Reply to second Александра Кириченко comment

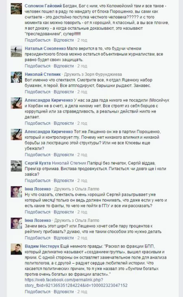click(64, 155)
